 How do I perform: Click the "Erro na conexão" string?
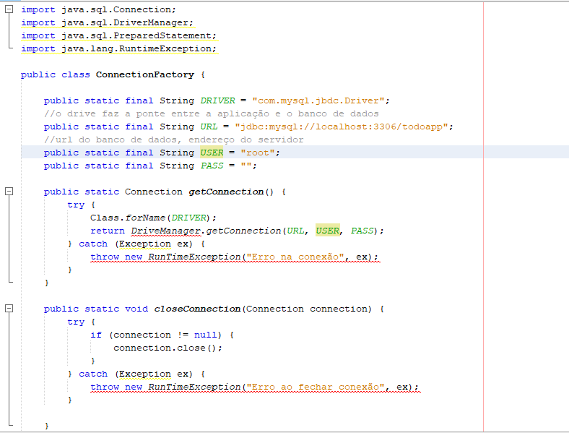click(295, 257)
